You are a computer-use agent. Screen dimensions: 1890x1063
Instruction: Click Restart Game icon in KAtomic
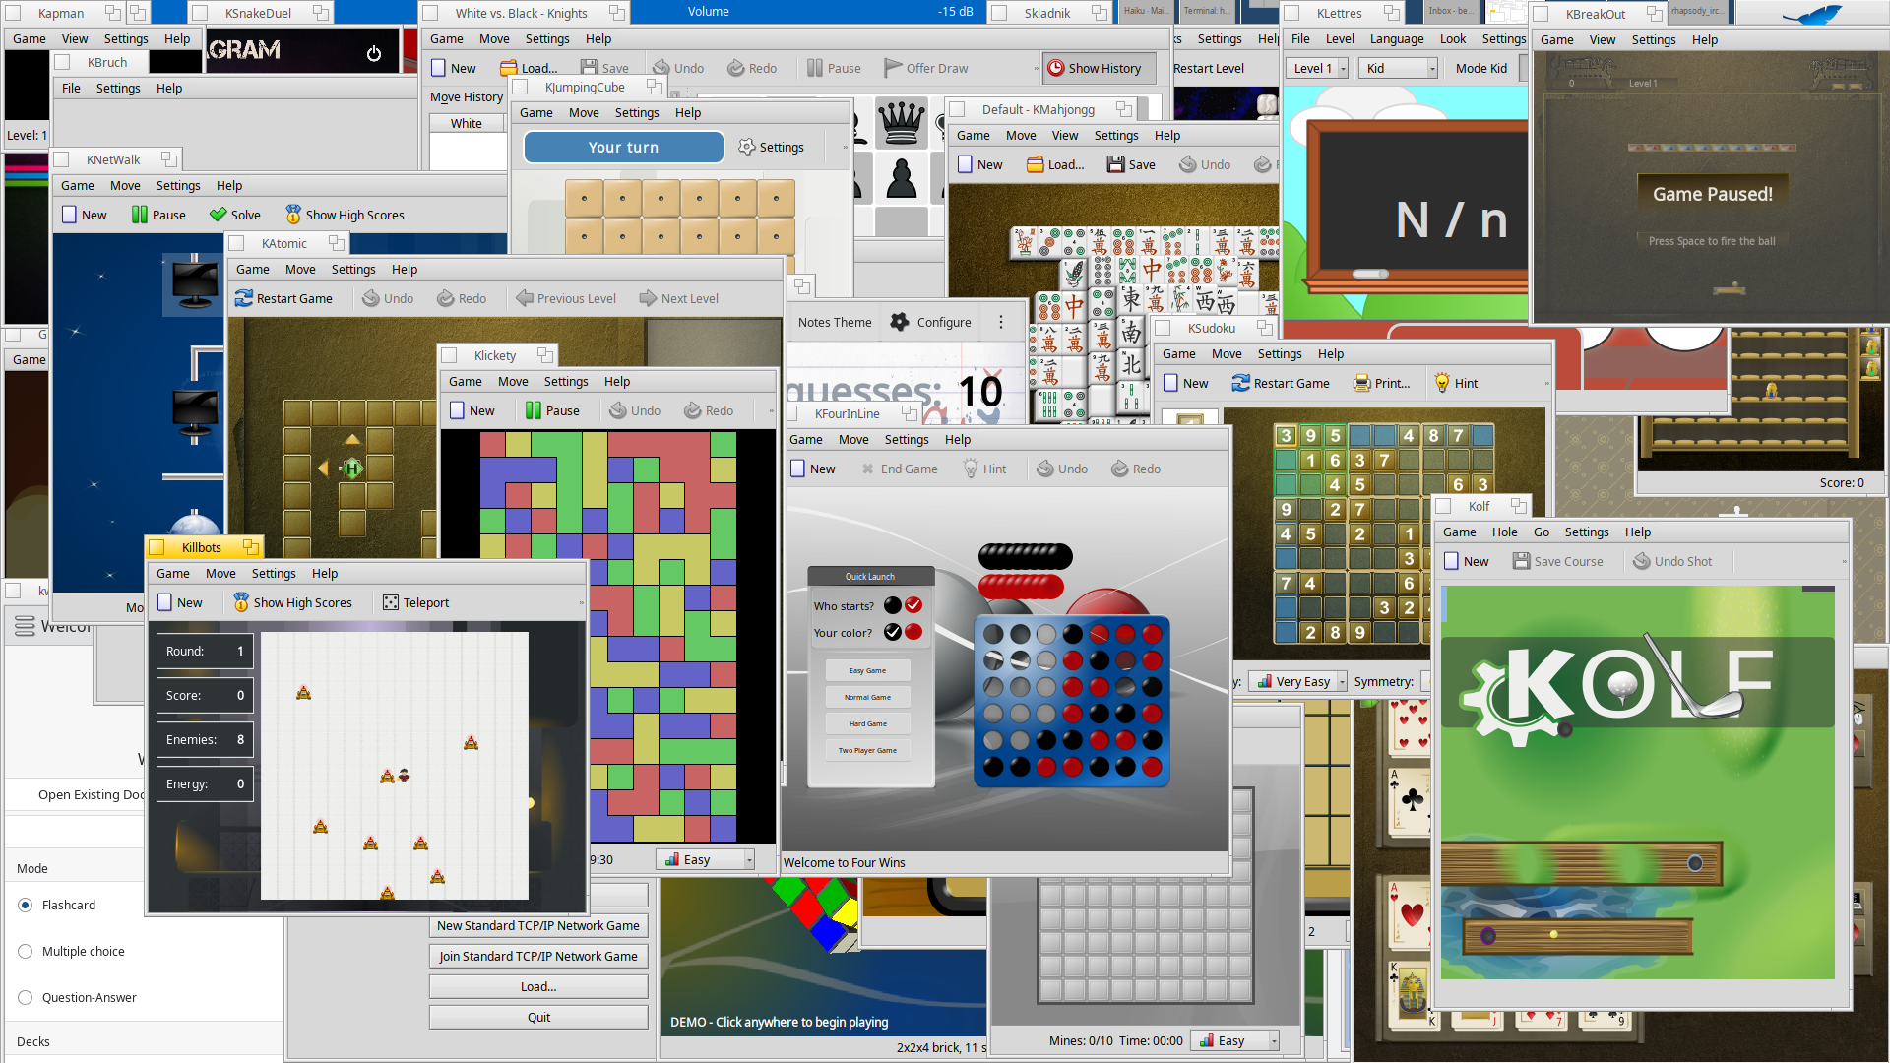point(244,298)
